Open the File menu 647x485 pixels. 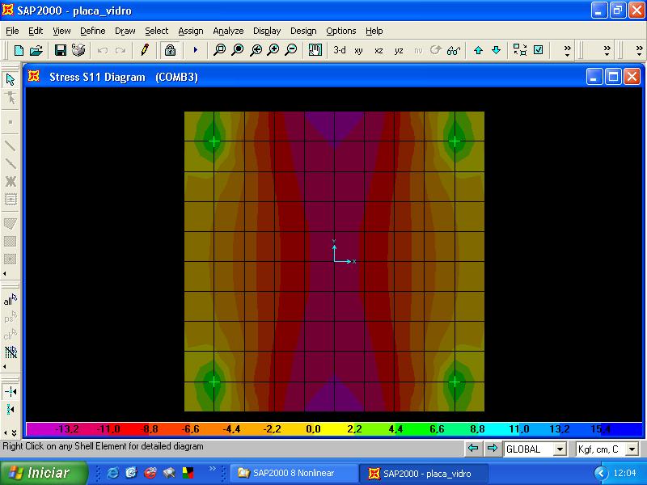[x=12, y=31]
